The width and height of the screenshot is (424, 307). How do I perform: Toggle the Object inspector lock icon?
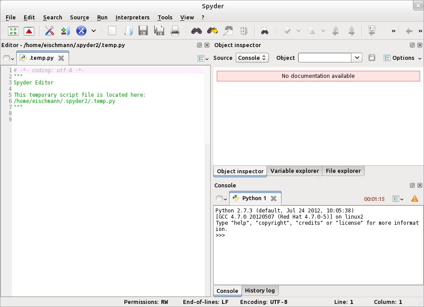[372, 58]
